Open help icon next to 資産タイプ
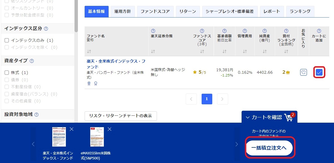The height and width of the screenshot is (163, 334). pyautogui.click(x=32, y=61)
